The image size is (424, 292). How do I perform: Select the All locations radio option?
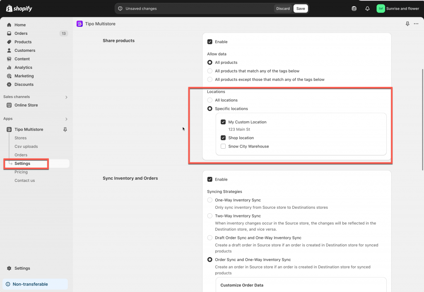click(210, 100)
